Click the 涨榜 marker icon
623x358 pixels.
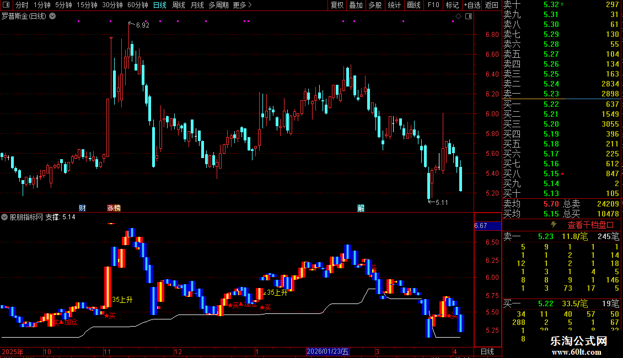click(114, 208)
